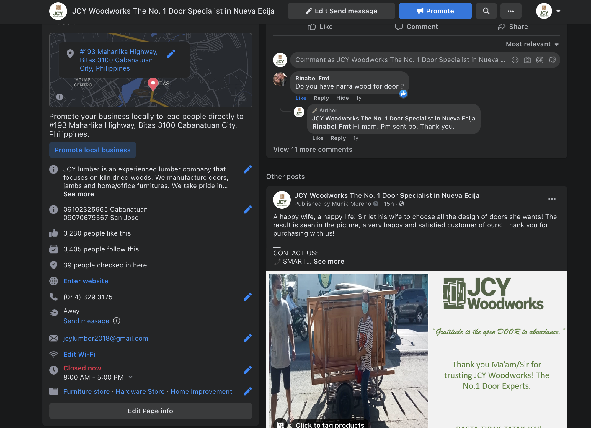Expand the business hours chevron
Screen dimensions: 591x428
(x=130, y=377)
